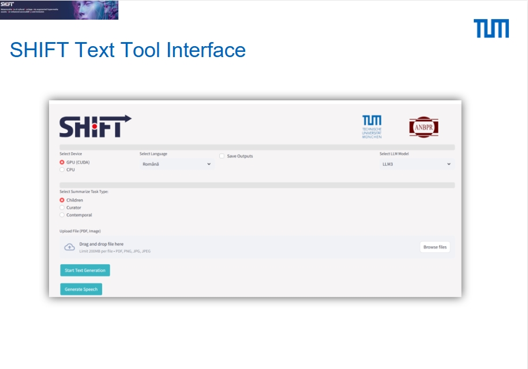Viewport: 528px width, 369px height.
Task: Click the SHIFT banner image at slide top
Action: (x=59, y=10)
